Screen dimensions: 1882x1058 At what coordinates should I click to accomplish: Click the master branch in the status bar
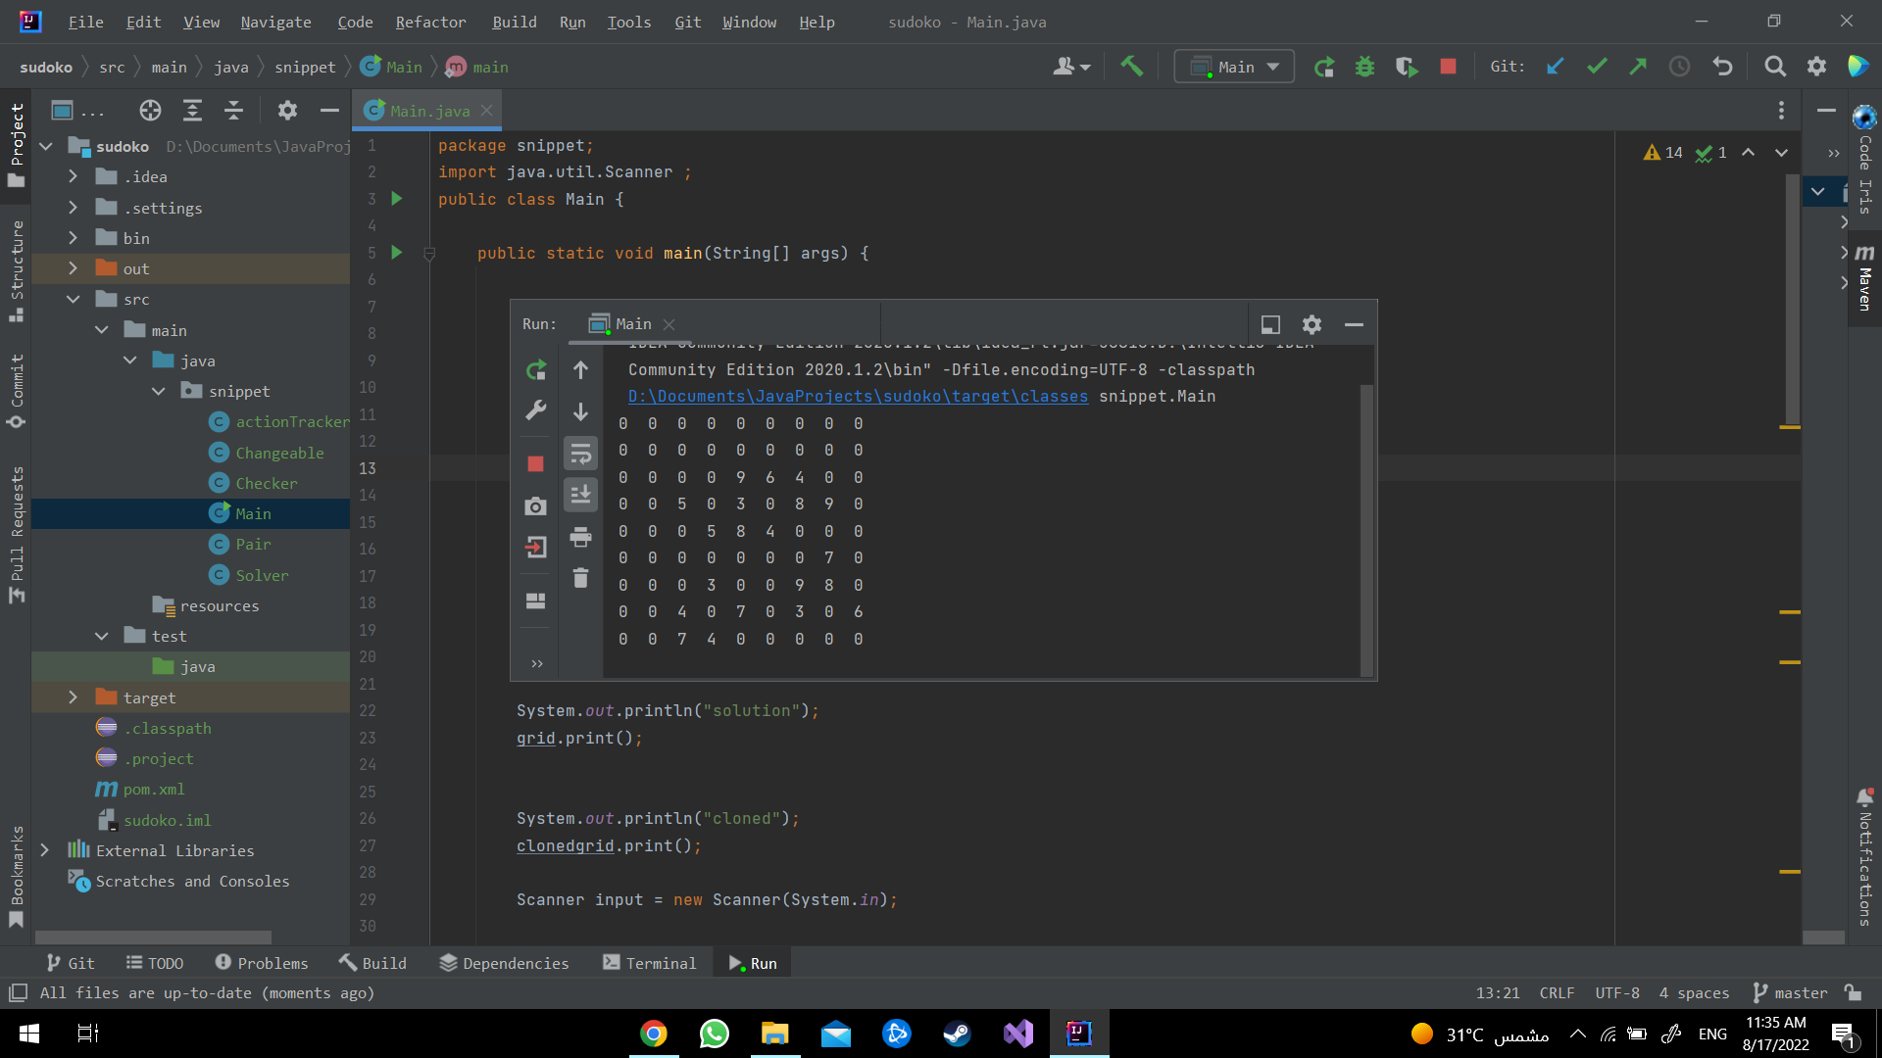1801,992
